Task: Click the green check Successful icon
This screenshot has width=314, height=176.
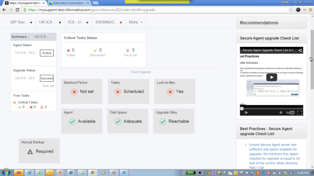Action: [95, 50]
